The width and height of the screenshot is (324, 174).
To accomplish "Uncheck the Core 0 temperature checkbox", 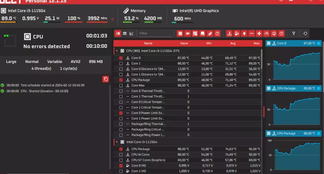I will [121, 58].
